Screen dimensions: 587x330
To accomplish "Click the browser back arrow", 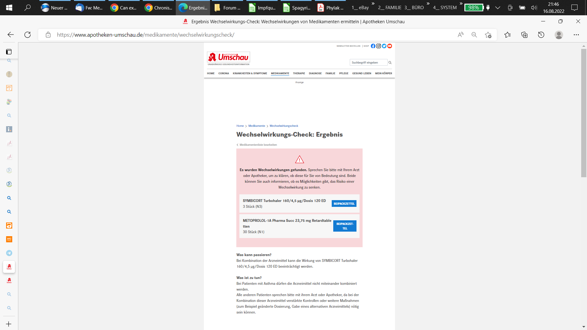I will pos(11,35).
